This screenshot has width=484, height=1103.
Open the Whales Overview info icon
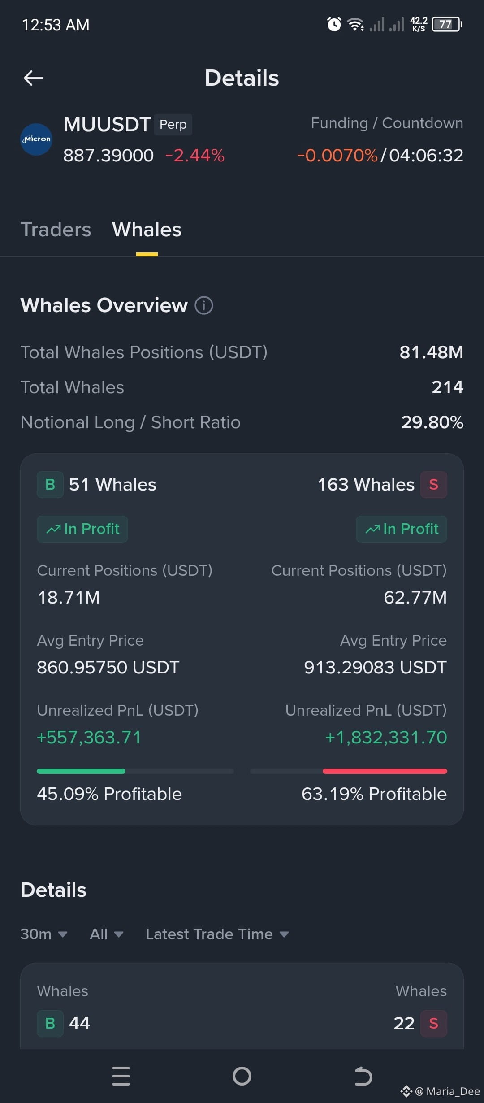point(204,305)
